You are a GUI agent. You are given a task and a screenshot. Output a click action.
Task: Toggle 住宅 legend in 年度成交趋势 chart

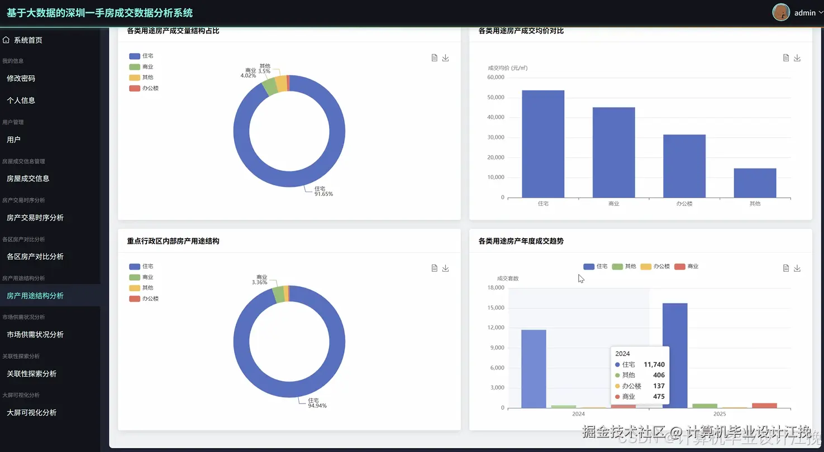point(596,267)
